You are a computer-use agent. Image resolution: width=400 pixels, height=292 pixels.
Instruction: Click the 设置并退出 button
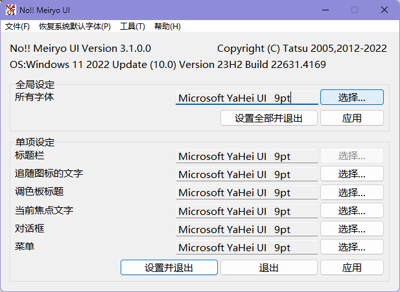(169, 267)
